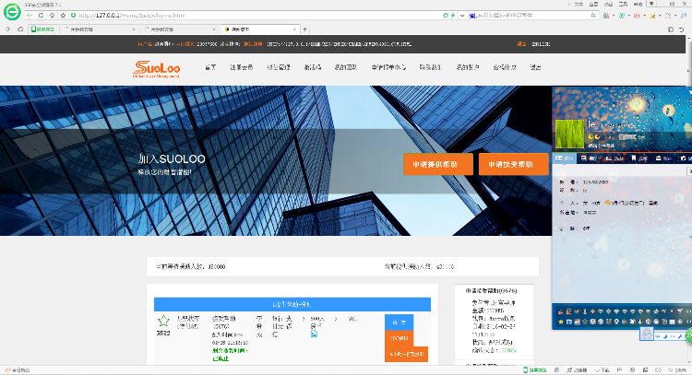Open the browser skin dropdown arrow in title bar
The height and width of the screenshot is (375, 692).
pyautogui.click(x=651, y=4)
